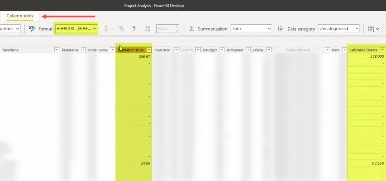This screenshot has height=181, width=386.
Task: Select the Composite Key column header
Action: (298, 50)
